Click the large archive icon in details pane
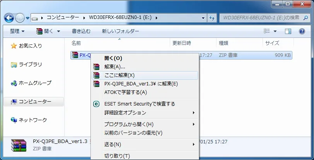Image resolution: width=314 pixels, height=160 pixels. click(19, 145)
